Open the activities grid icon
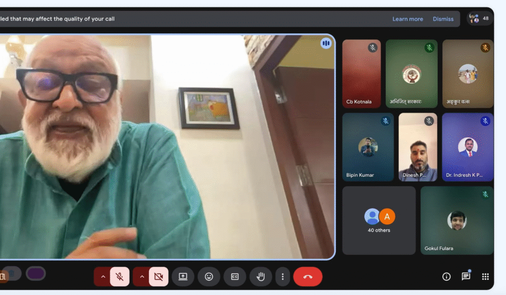Viewport: 506px width, 295px height. click(485, 277)
